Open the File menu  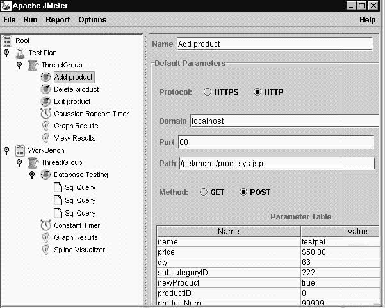(x=10, y=20)
